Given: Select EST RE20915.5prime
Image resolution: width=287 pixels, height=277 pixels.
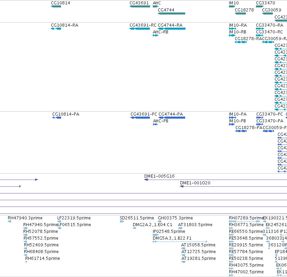Looking at the screenshot, I should 231,248.
